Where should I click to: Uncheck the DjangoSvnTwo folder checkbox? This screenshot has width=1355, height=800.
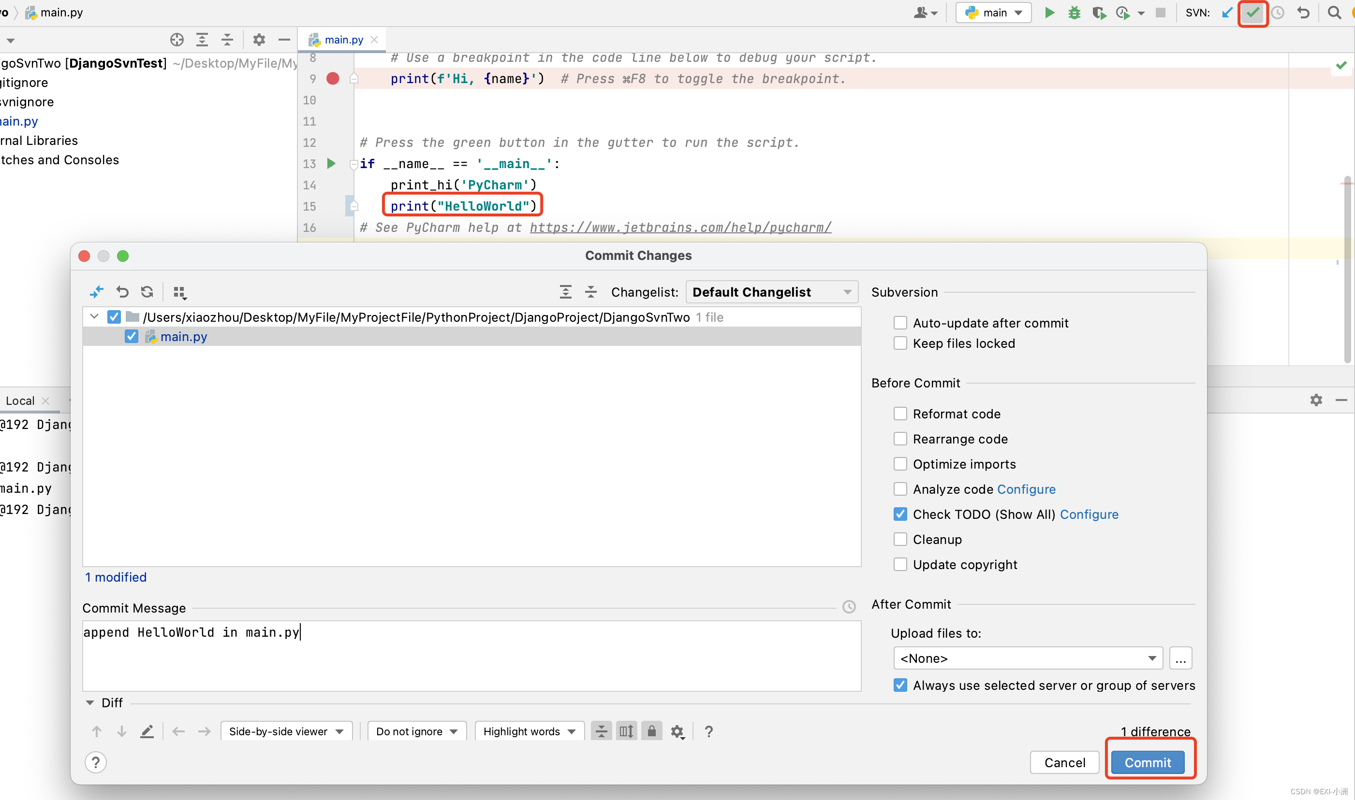pyautogui.click(x=114, y=316)
